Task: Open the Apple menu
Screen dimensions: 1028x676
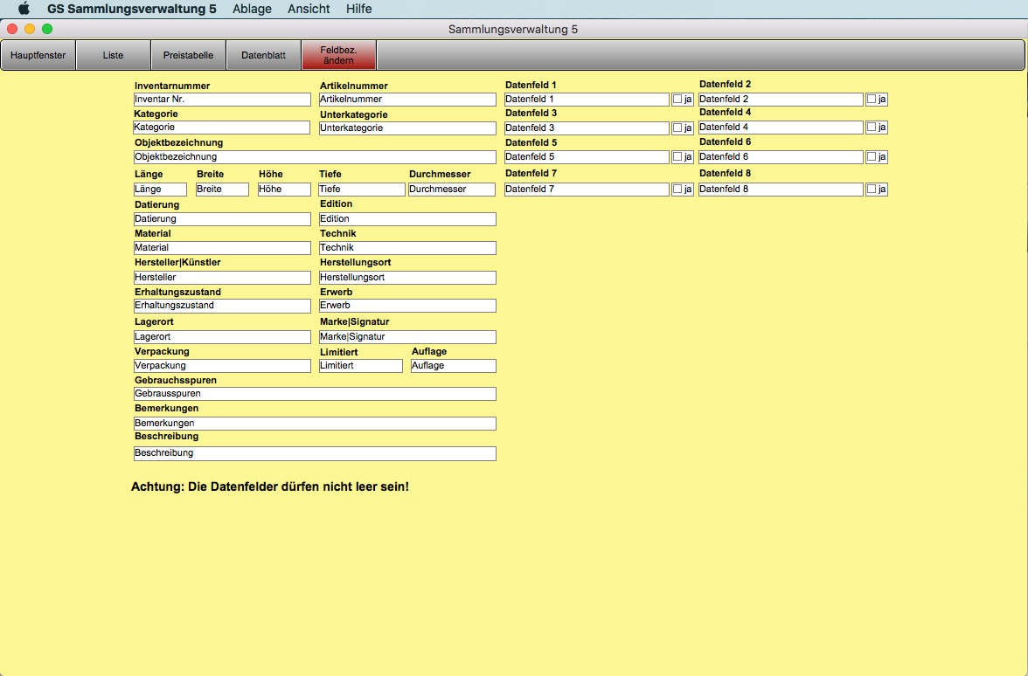Action: 24,9
